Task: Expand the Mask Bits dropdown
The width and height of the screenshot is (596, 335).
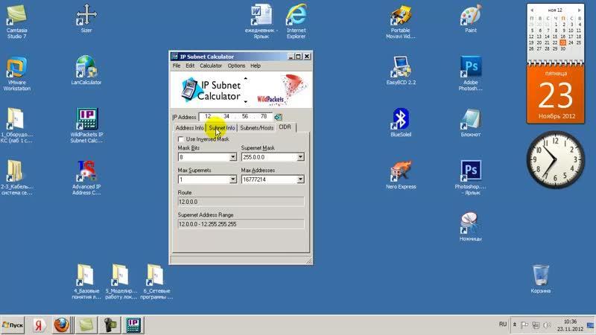Action: [x=233, y=158]
